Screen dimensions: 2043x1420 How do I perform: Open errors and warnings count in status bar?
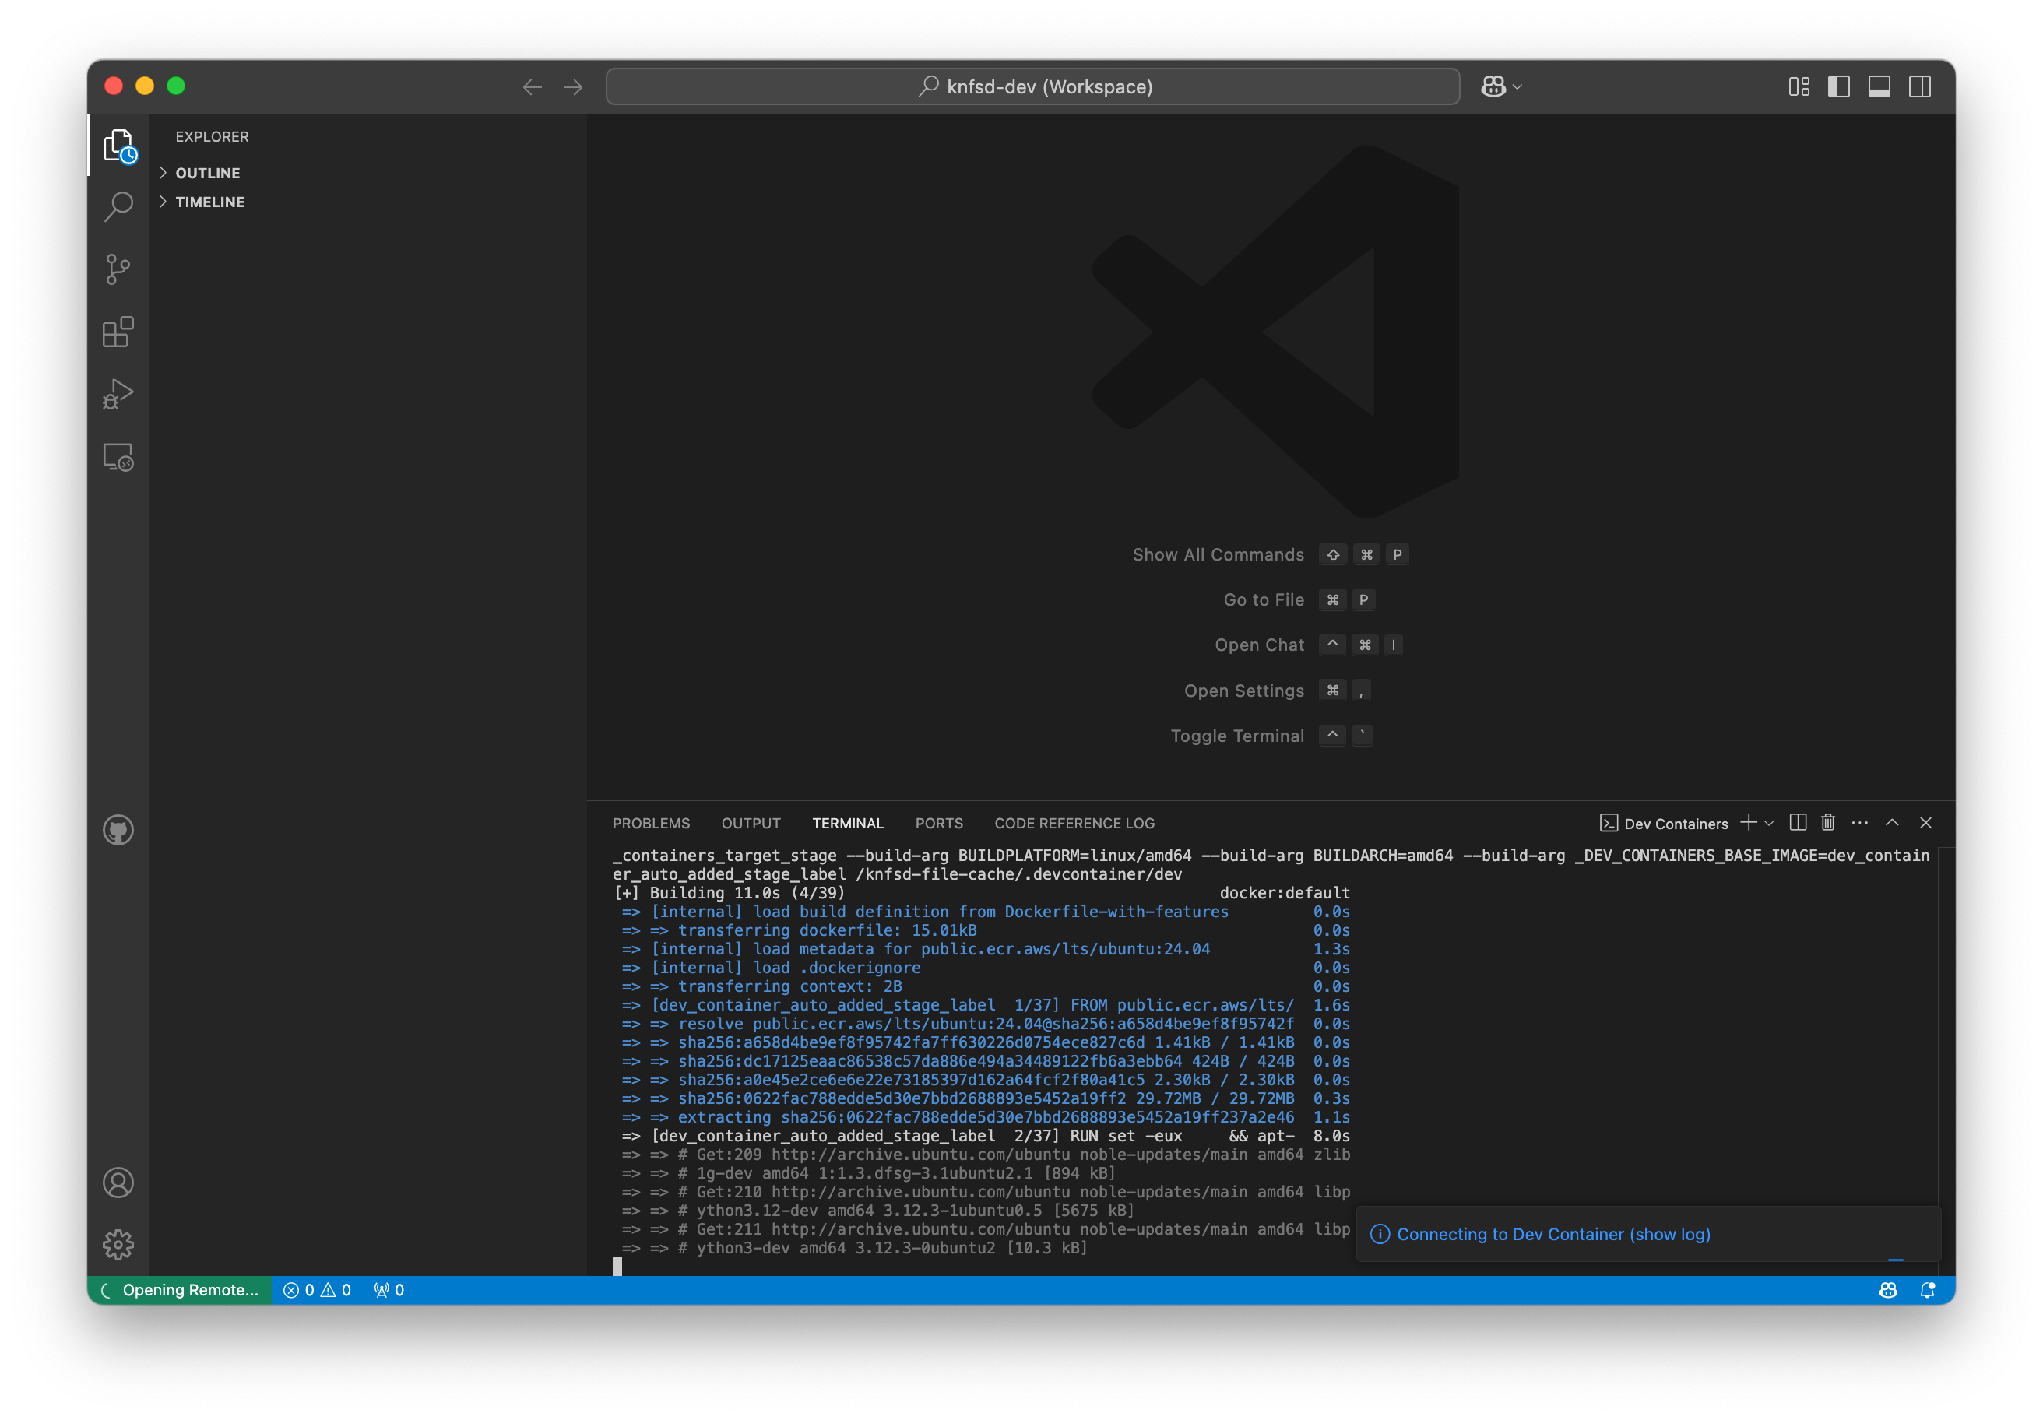point(317,1290)
